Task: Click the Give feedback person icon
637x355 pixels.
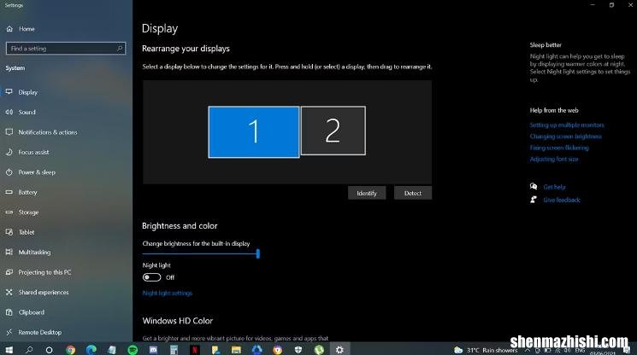Action: point(534,200)
